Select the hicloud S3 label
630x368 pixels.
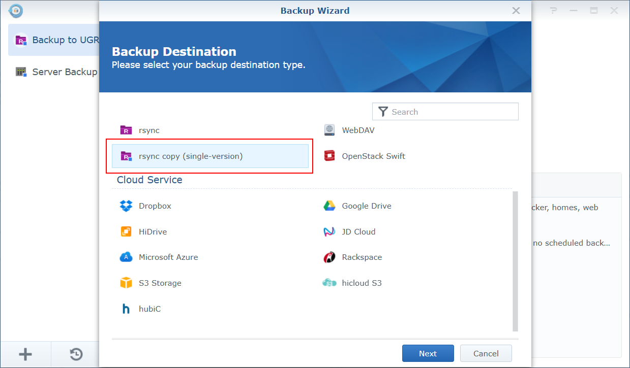[x=362, y=283]
